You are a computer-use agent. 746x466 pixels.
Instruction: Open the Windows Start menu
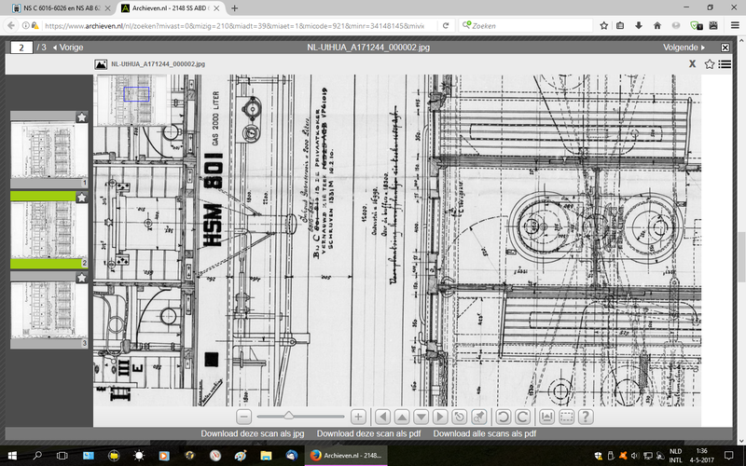click(x=11, y=456)
